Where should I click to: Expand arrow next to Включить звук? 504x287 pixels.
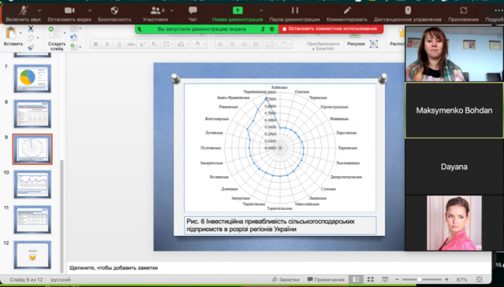point(39,10)
